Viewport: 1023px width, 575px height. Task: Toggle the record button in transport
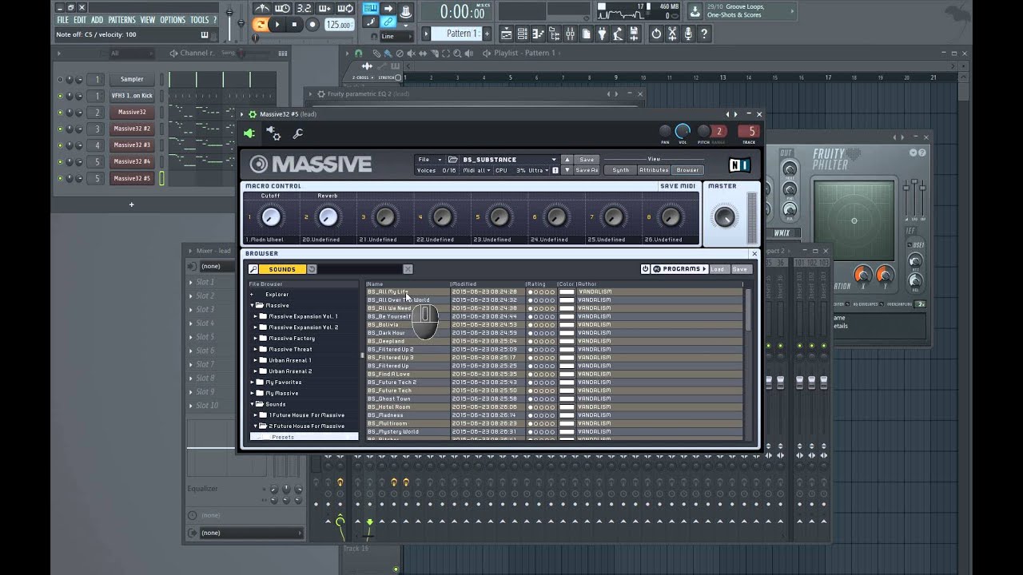tap(312, 25)
